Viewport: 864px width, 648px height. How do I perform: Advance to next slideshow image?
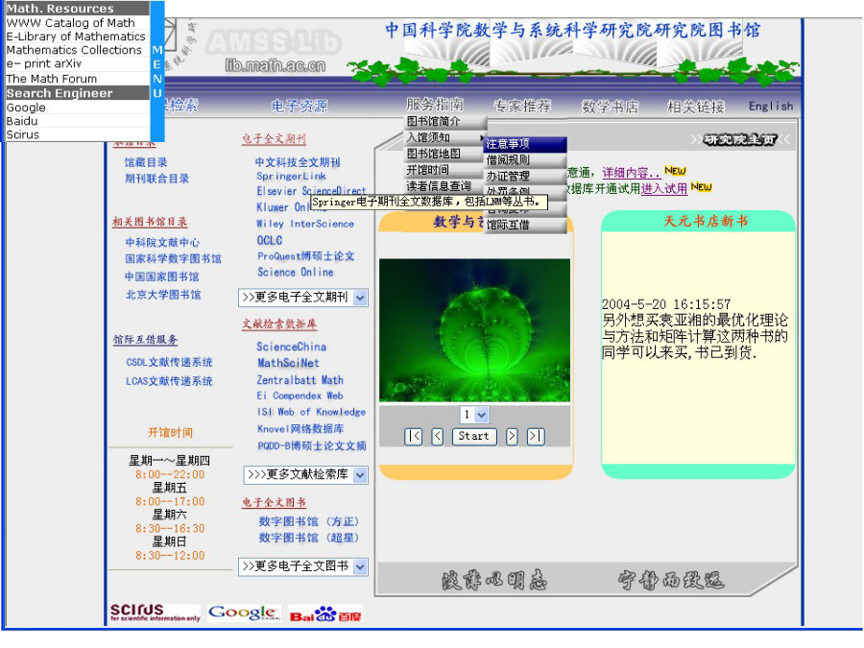[512, 437]
